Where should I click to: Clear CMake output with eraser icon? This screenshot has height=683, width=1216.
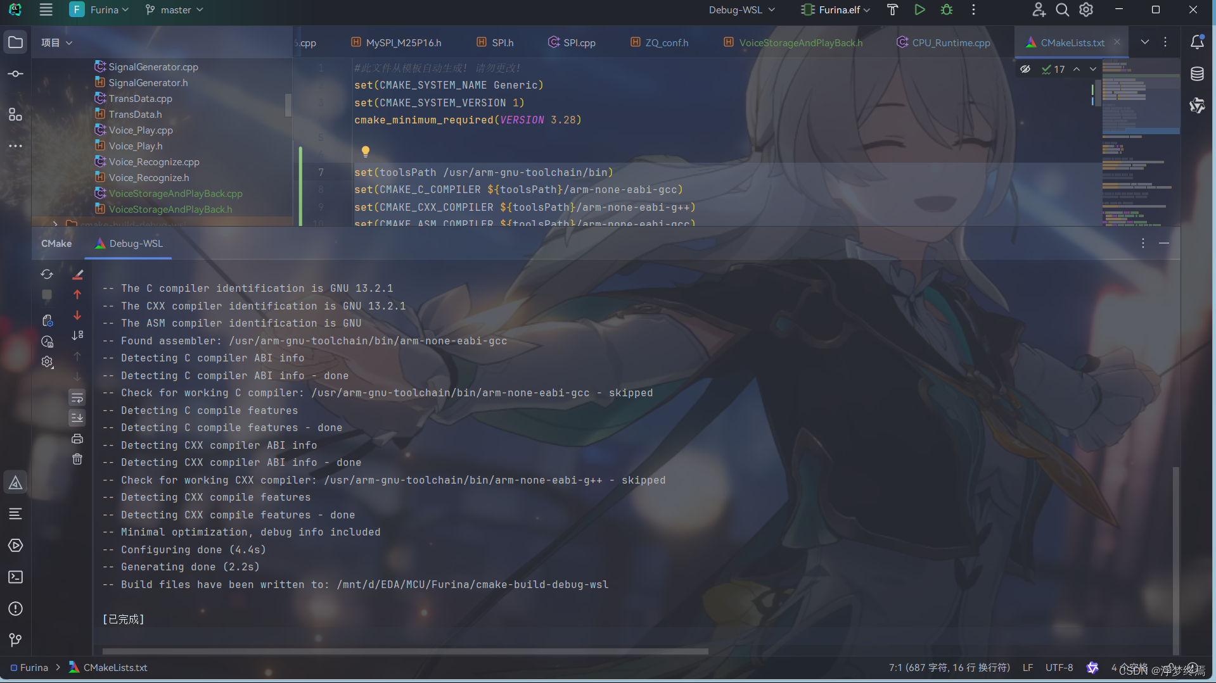pyautogui.click(x=77, y=274)
